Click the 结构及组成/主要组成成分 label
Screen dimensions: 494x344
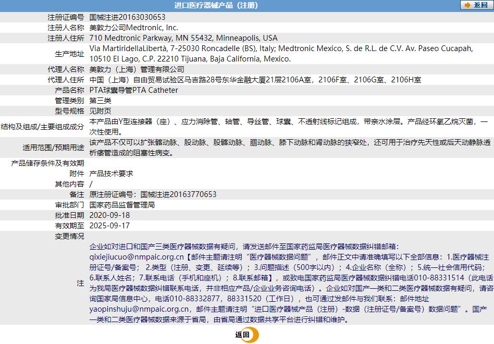[x=42, y=127]
